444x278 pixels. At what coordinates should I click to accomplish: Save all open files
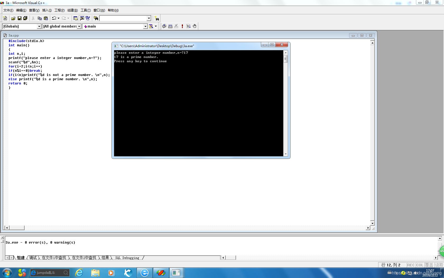click(x=25, y=18)
